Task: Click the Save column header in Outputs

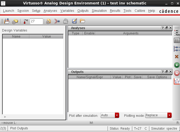Action: point(137,77)
